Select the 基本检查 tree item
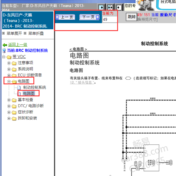This screenshot has height=176, width=176. [25, 100]
